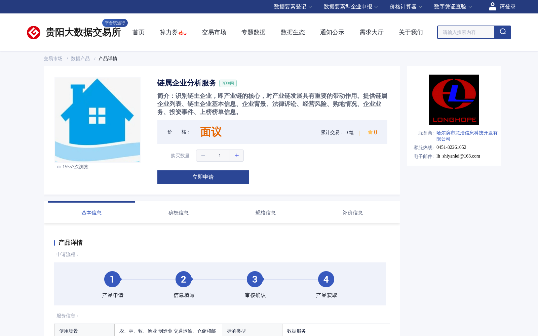Click the 立即申请 button
538x336 pixels.
click(x=203, y=177)
